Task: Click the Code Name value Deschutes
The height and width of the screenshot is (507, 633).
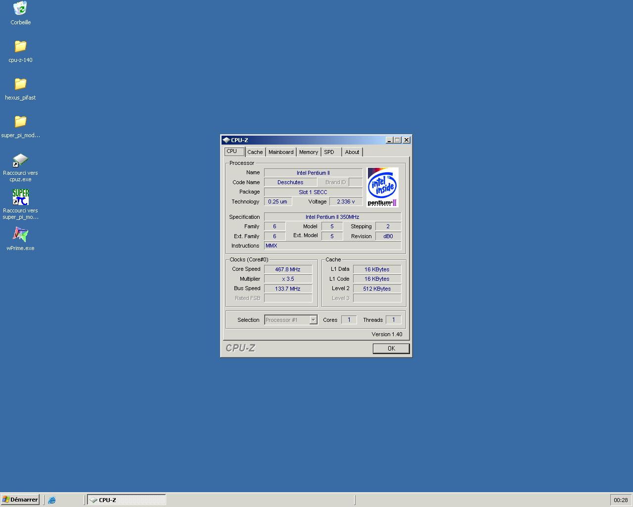Action: coord(290,182)
